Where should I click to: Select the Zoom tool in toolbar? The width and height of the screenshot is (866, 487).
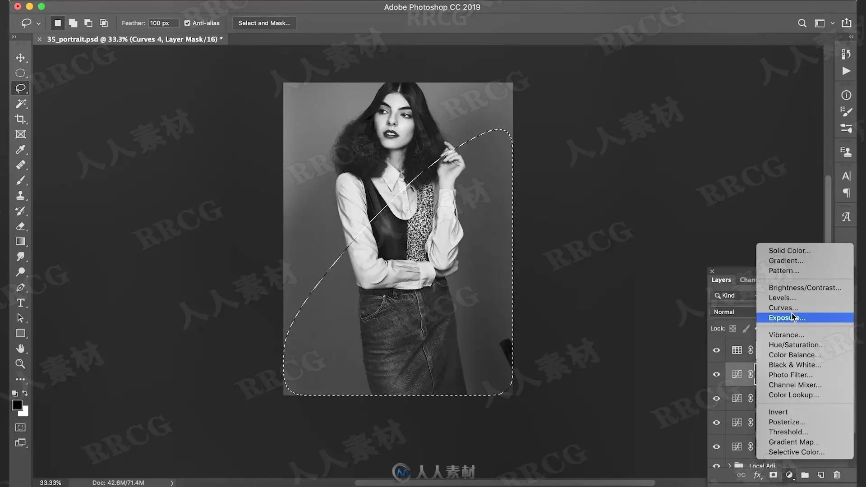coord(20,364)
